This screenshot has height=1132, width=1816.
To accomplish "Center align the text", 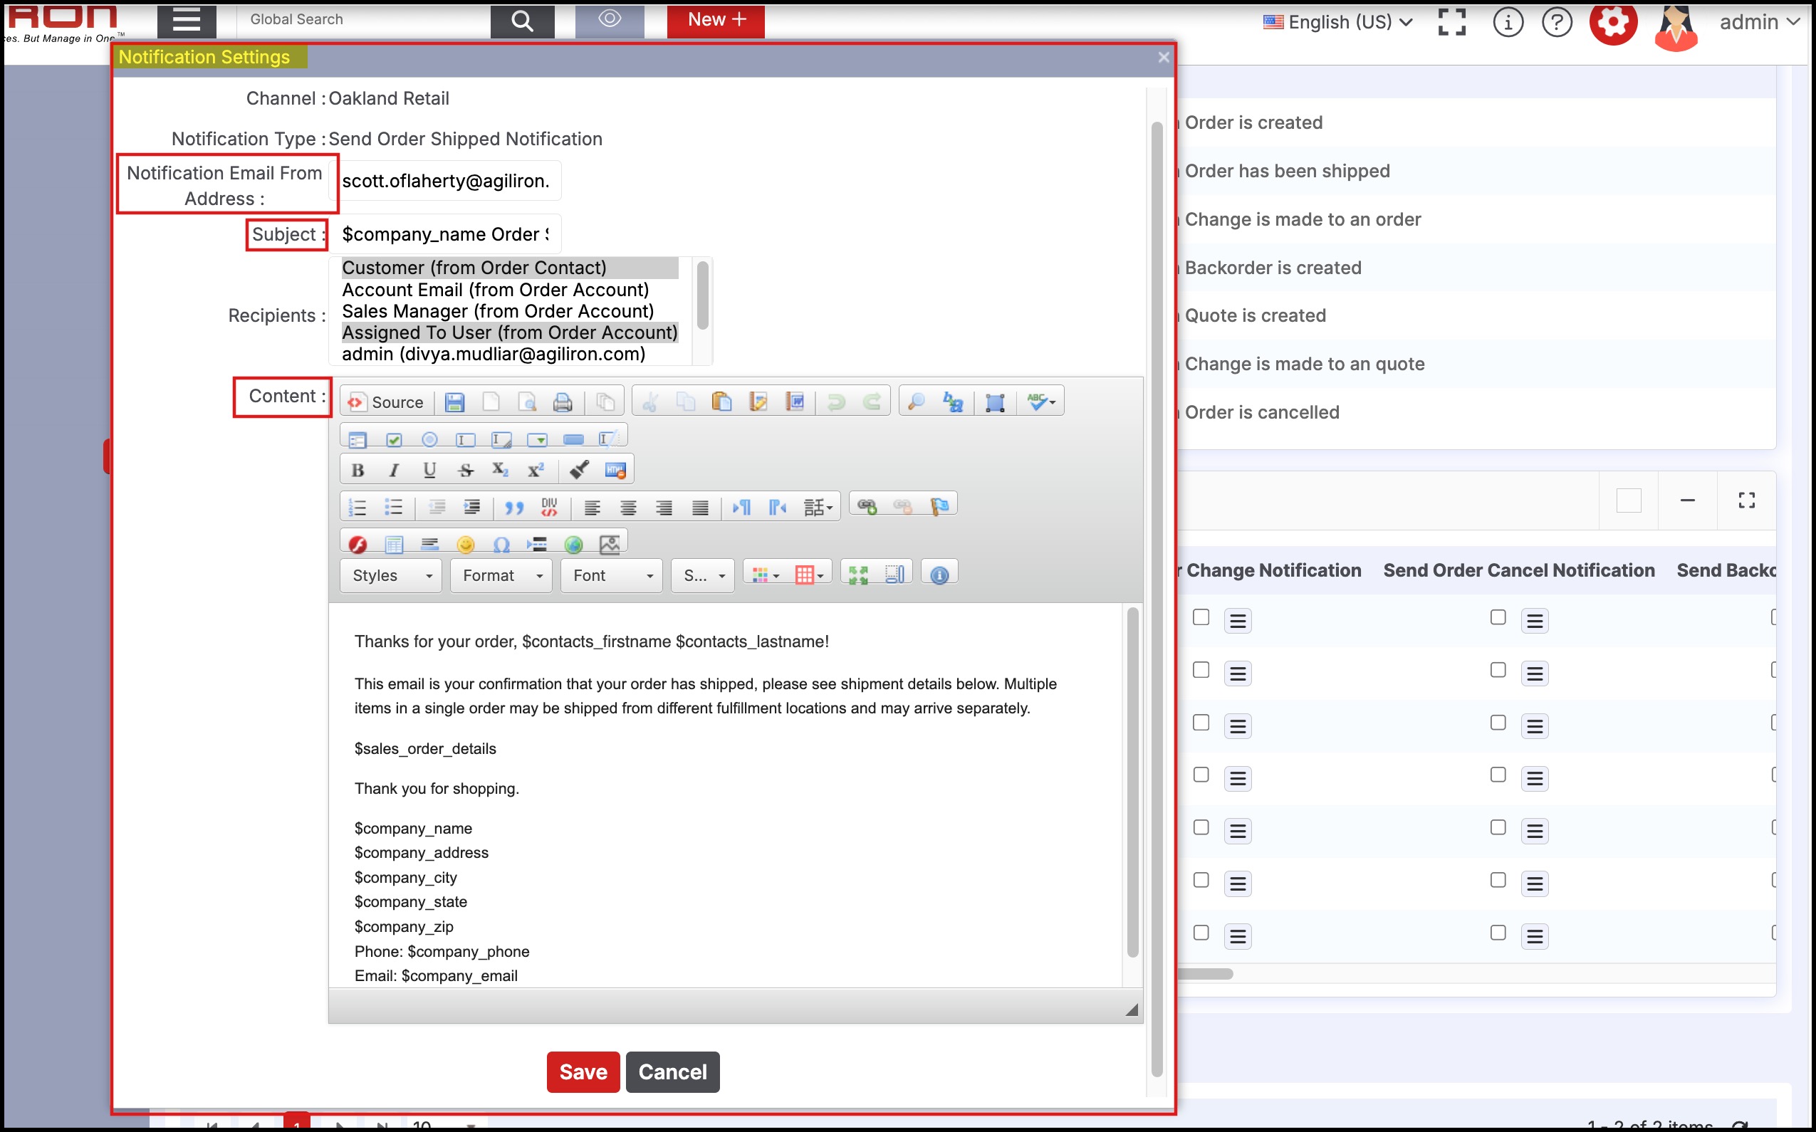I will (627, 508).
